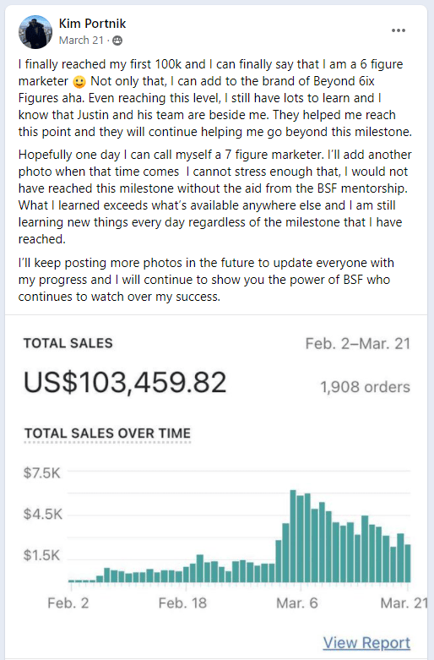434x660 pixels.
Task: Click the Feb. 18 axis label
Action: pyautogui.click(x=182, y=603)
